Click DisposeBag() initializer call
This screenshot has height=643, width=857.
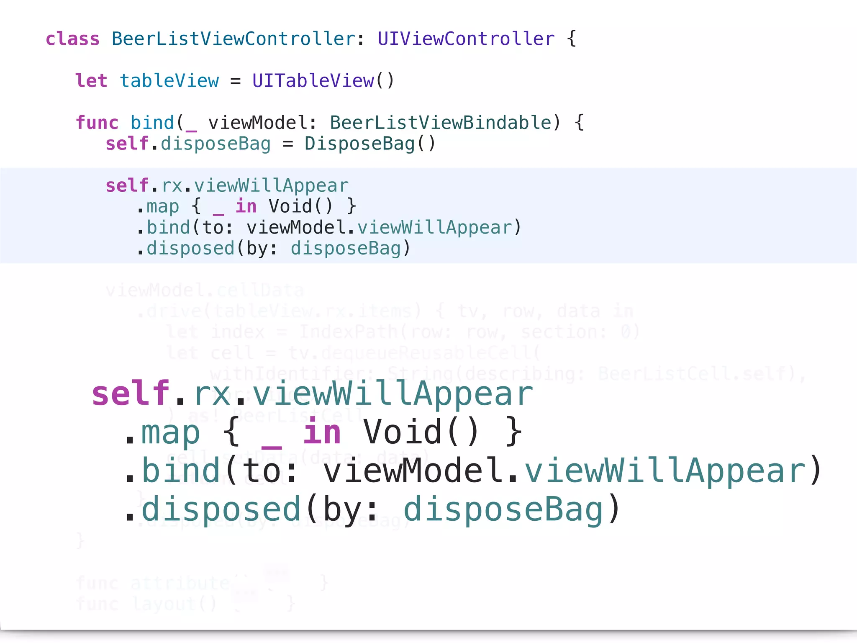coord(370,144)
